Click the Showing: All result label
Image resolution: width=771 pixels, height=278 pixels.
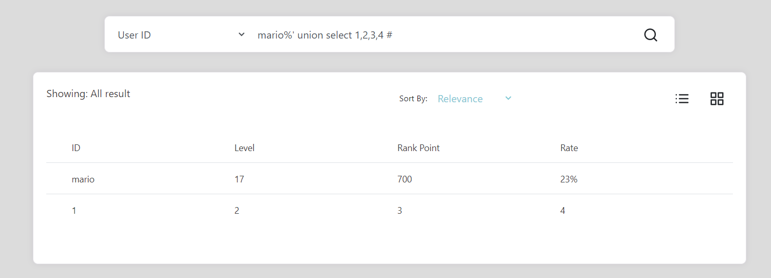point(88,94)
